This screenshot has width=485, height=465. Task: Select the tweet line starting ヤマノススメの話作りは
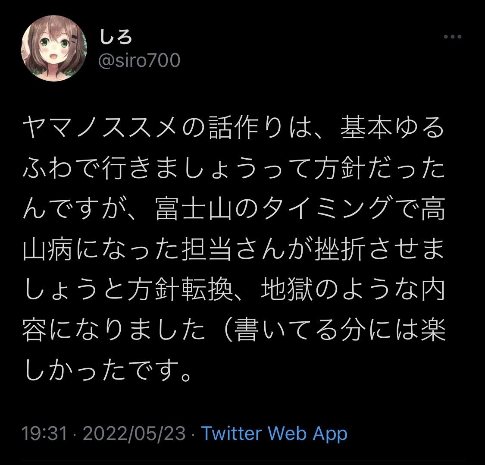coord(234,128)
